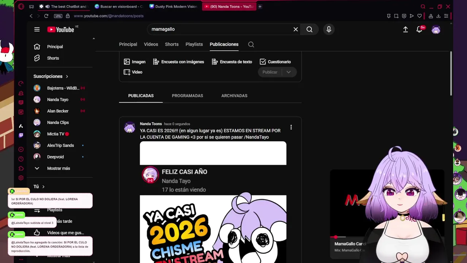Open the 'YA CASI 2026' stream thumbnail
The image size is (467, 263).
click(x=213, y=229)
